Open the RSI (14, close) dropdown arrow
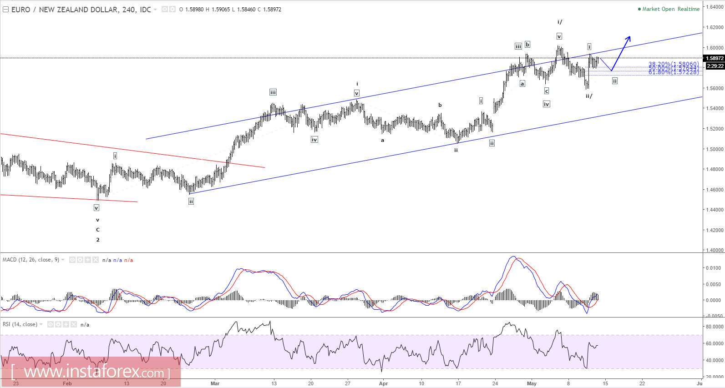Image resolution: width=725 pixels, height=388 pixels. click(x=41, y=324)
